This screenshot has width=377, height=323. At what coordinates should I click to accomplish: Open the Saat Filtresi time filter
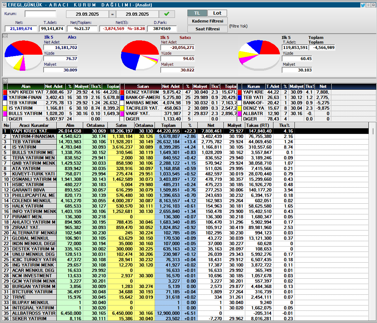point(207,29)
